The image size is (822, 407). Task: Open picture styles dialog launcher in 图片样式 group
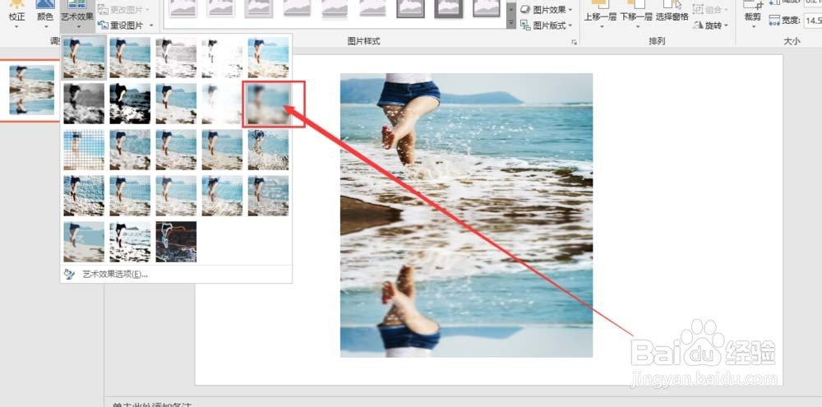pos(575,43)
